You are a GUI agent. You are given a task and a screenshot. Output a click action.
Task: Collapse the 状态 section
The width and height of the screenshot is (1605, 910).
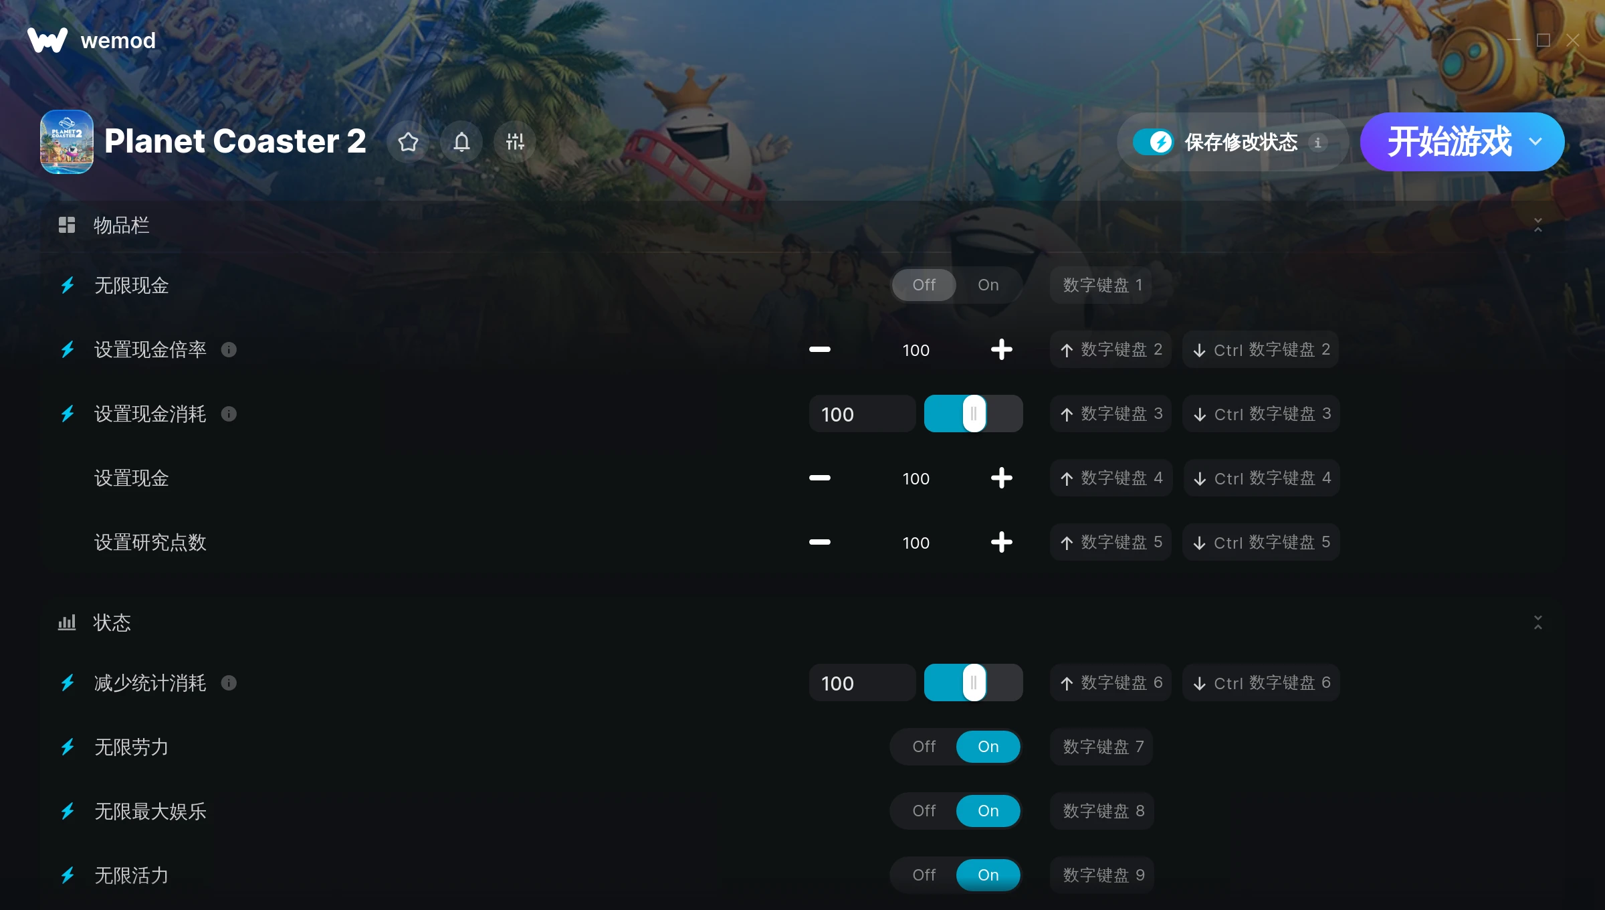click(x=1537, y=623)
